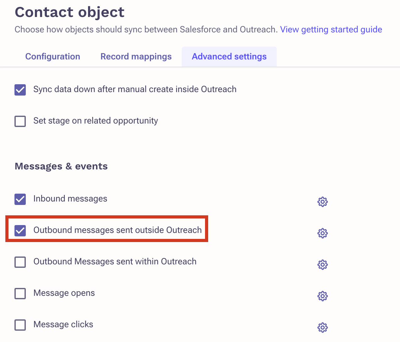The width and height of the screenshot is (400, 342).
Task: Click the Message opens label text
Action: click(x=64, y=293)
